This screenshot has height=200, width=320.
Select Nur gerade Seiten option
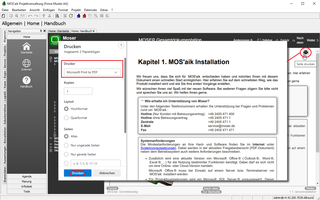(66, 154)
